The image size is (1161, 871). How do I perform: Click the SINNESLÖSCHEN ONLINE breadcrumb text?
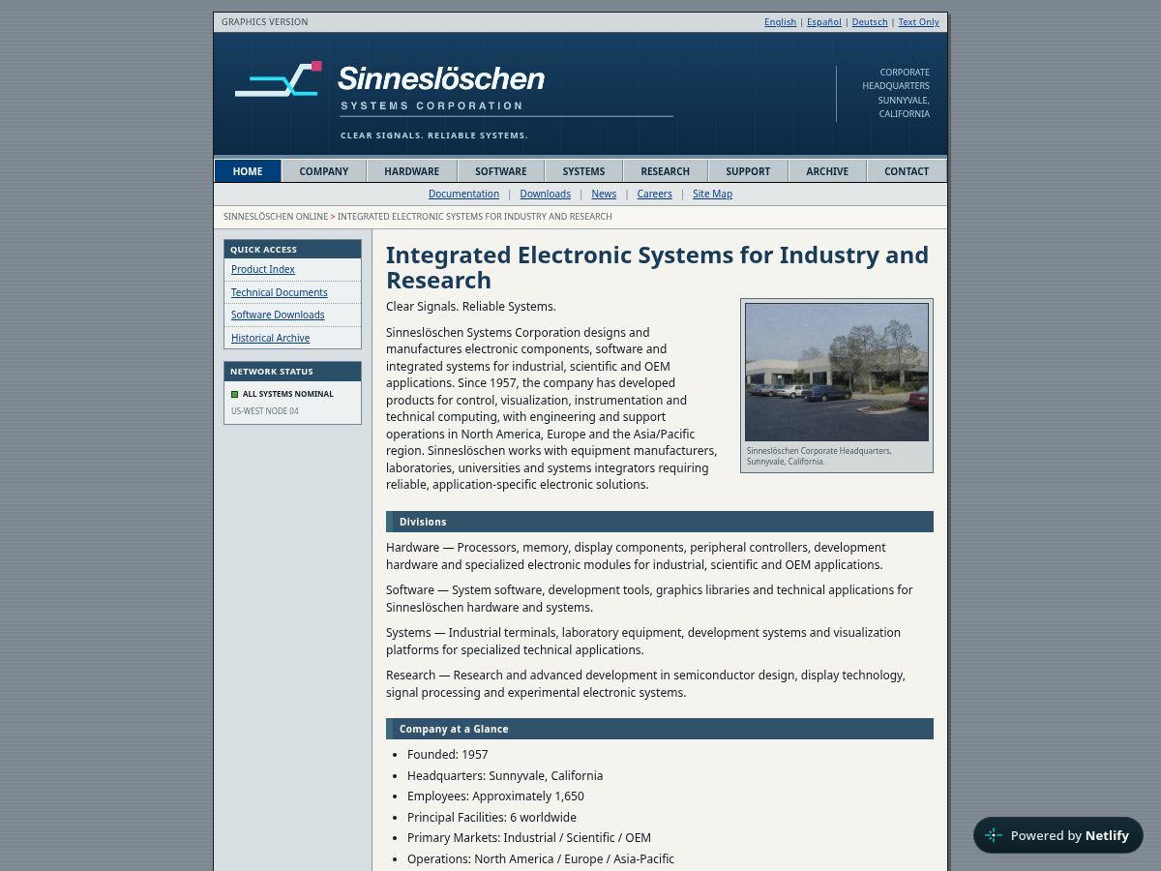pos(276,217)
